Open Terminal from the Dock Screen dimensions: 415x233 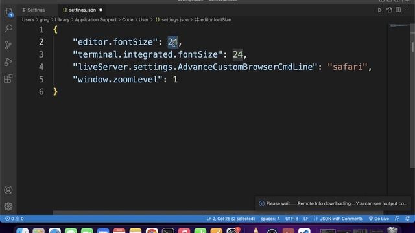(x=168, y=231)
